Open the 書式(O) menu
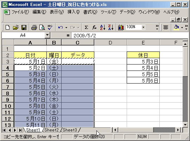 (x=90, y=12)
